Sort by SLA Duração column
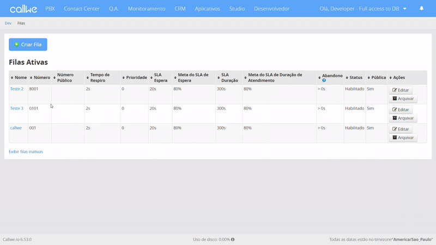Image resolution: width=436 pixels, height=245 pixels. coord(229,77)
